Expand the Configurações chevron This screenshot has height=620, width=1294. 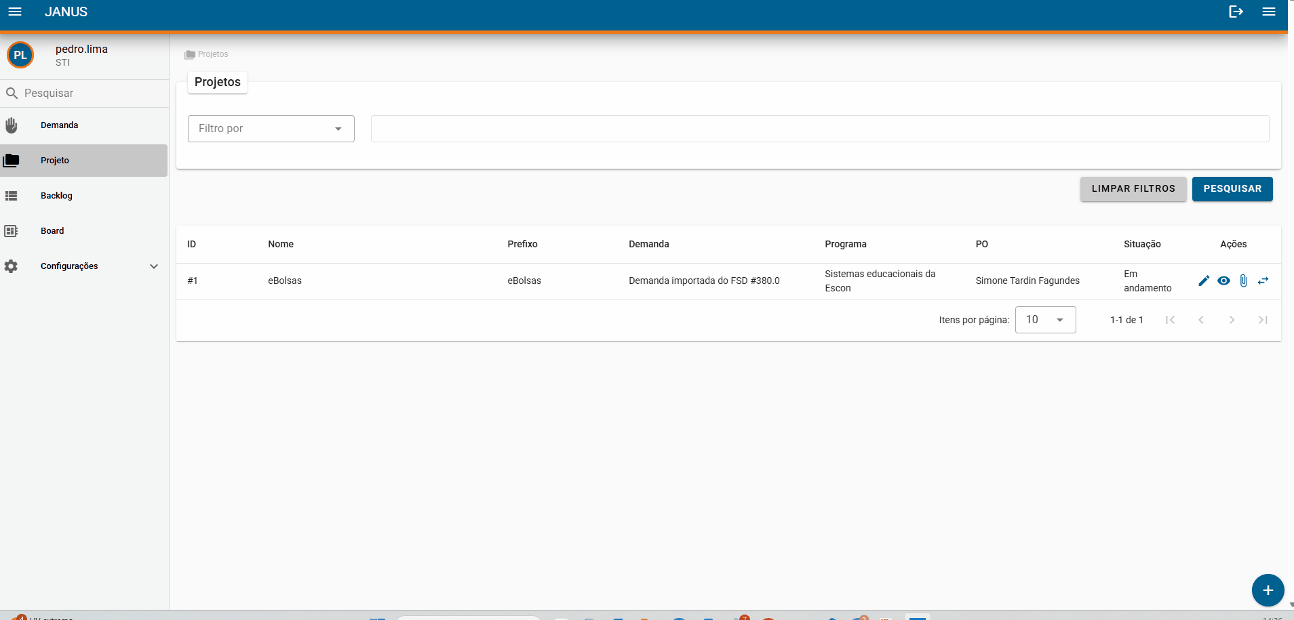coord(154,266)
